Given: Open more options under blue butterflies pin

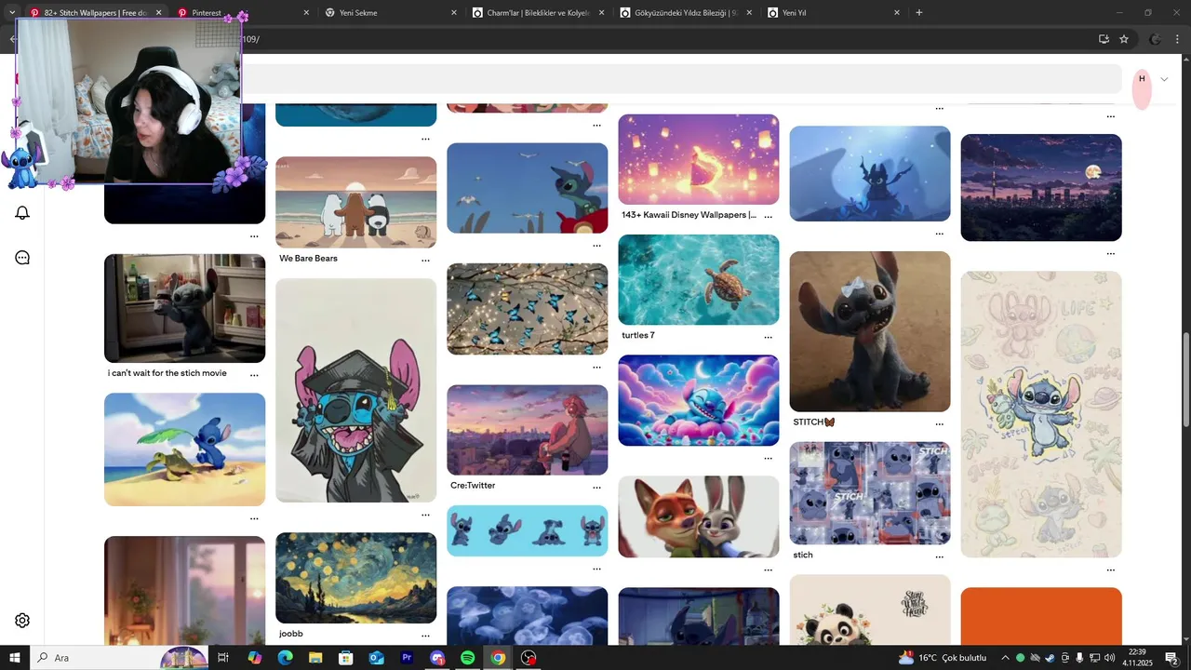Looking at the screenshot, I should [596, 367].
